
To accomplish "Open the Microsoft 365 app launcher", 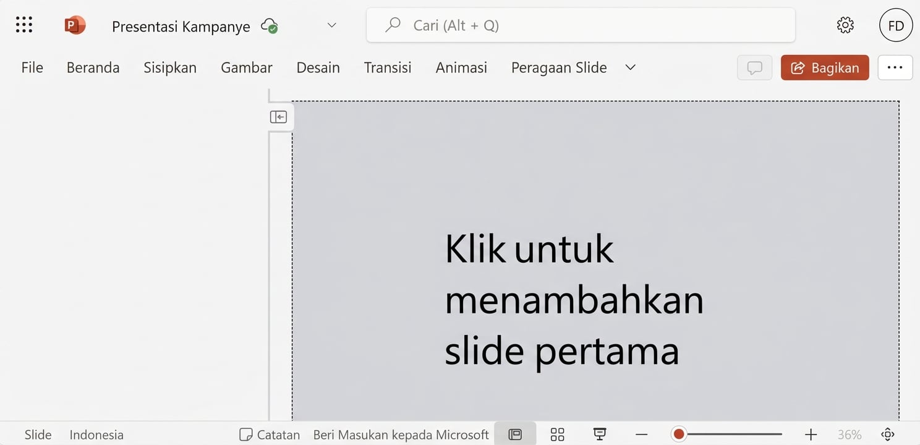I will click(23, 25).
